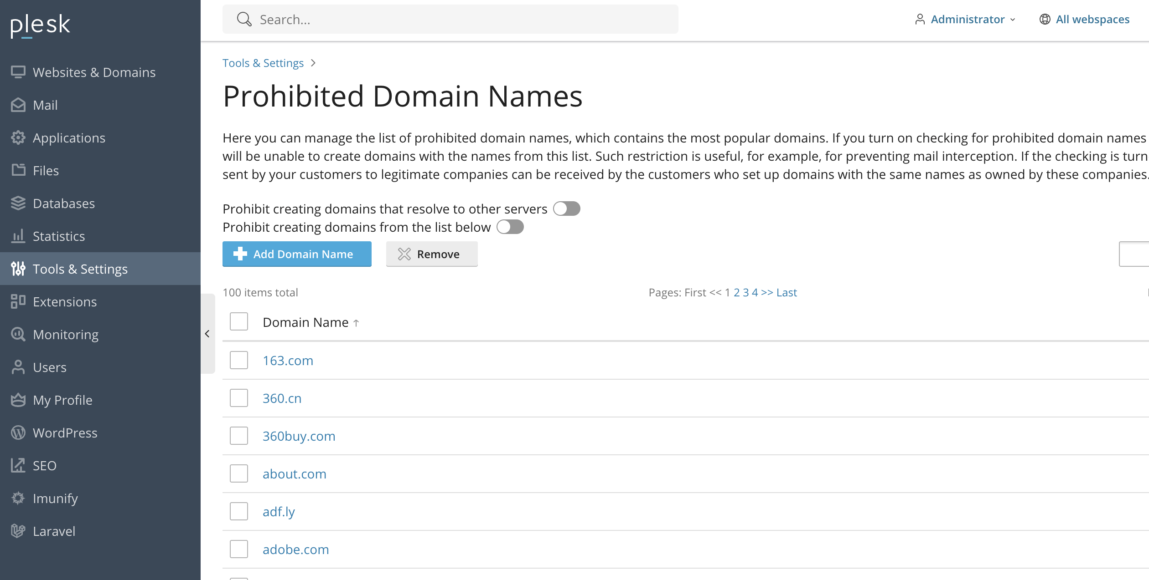Enable prohibiting domains from the list below
The image size is (1149, 580).
coord(510,227)
